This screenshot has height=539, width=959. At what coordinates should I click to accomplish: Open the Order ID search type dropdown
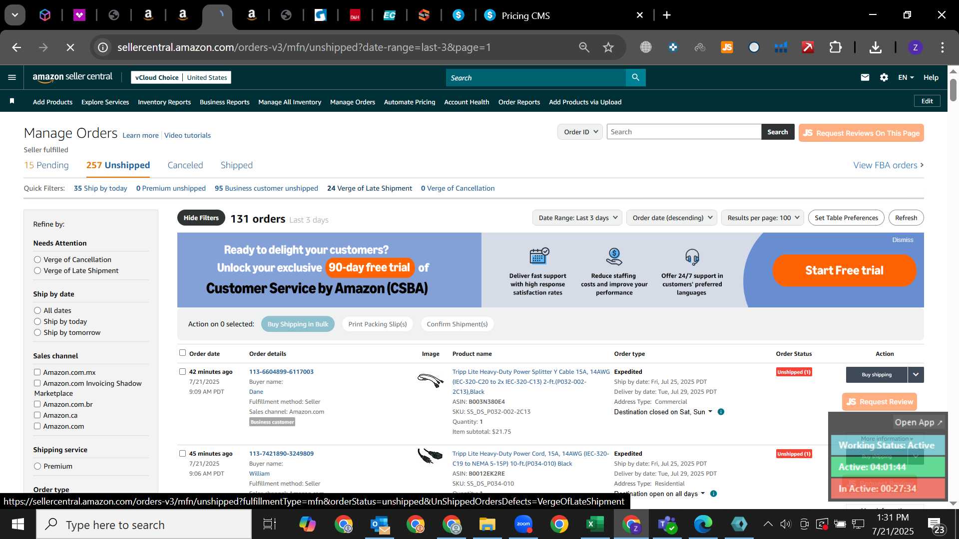(580, 132)
